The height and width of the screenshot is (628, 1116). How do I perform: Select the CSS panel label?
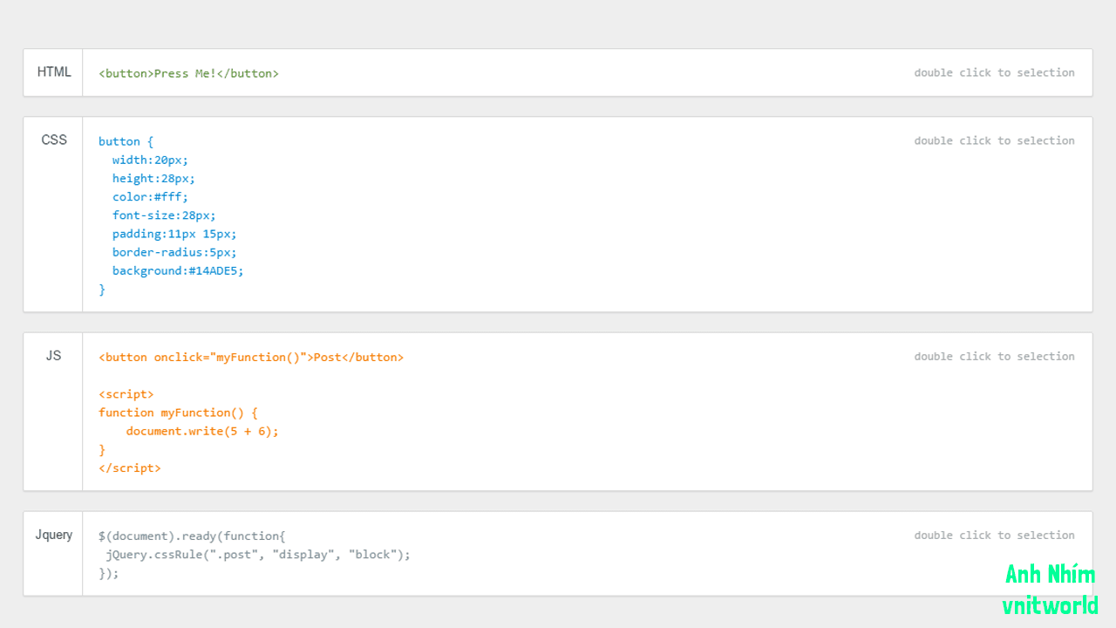[53, 140]
